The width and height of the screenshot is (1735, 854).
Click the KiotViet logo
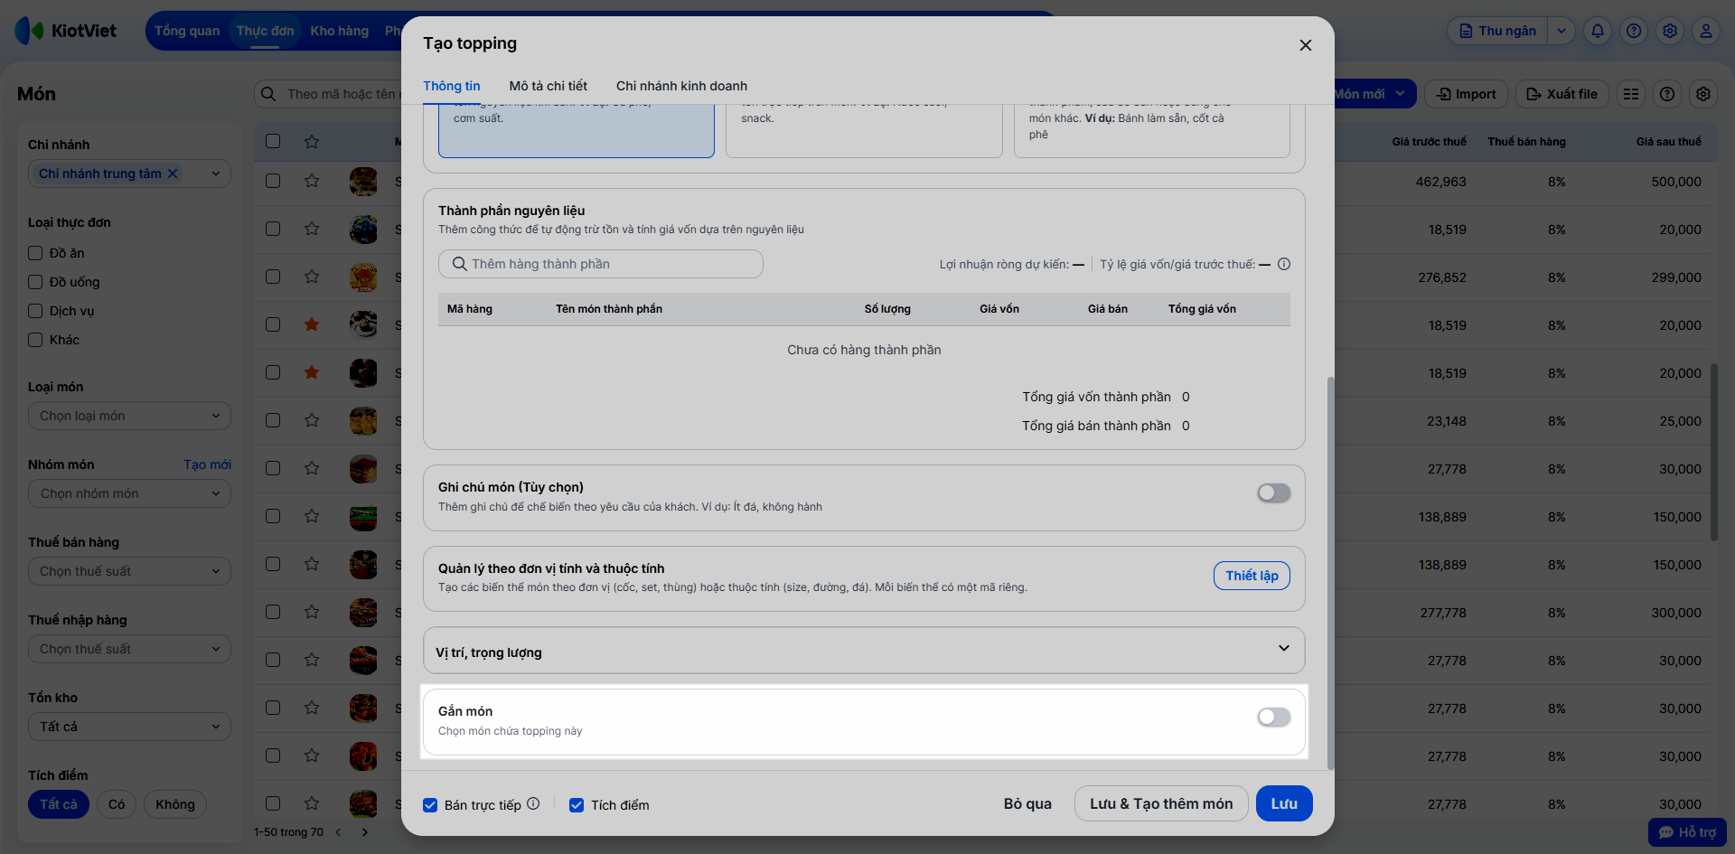point(66,31)
